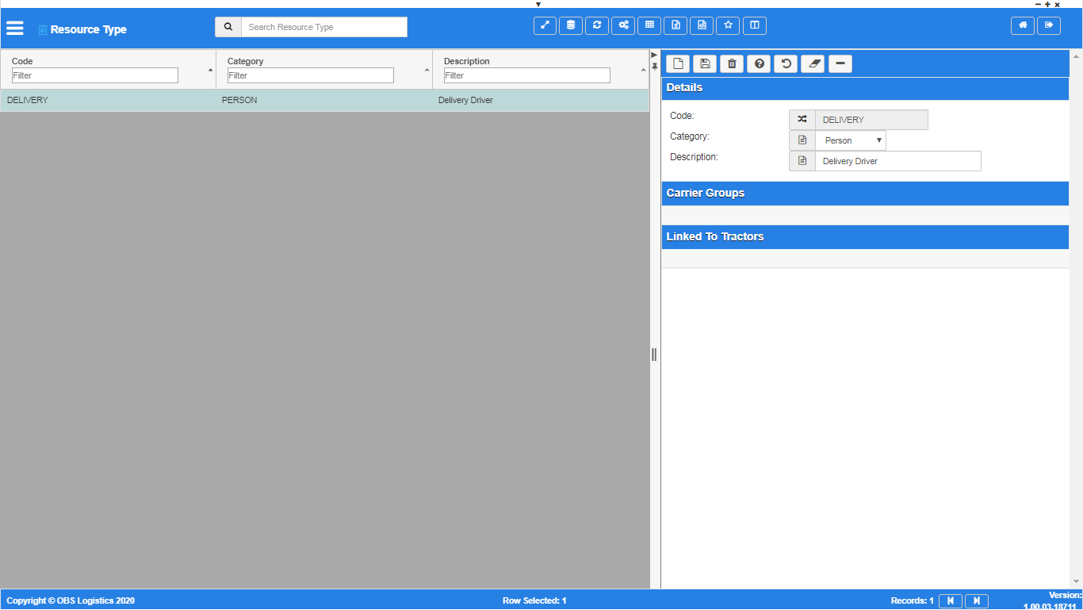Viewport: 1083px width, 610px height.
Task: Open help with question mark icon
Action: 759,63
